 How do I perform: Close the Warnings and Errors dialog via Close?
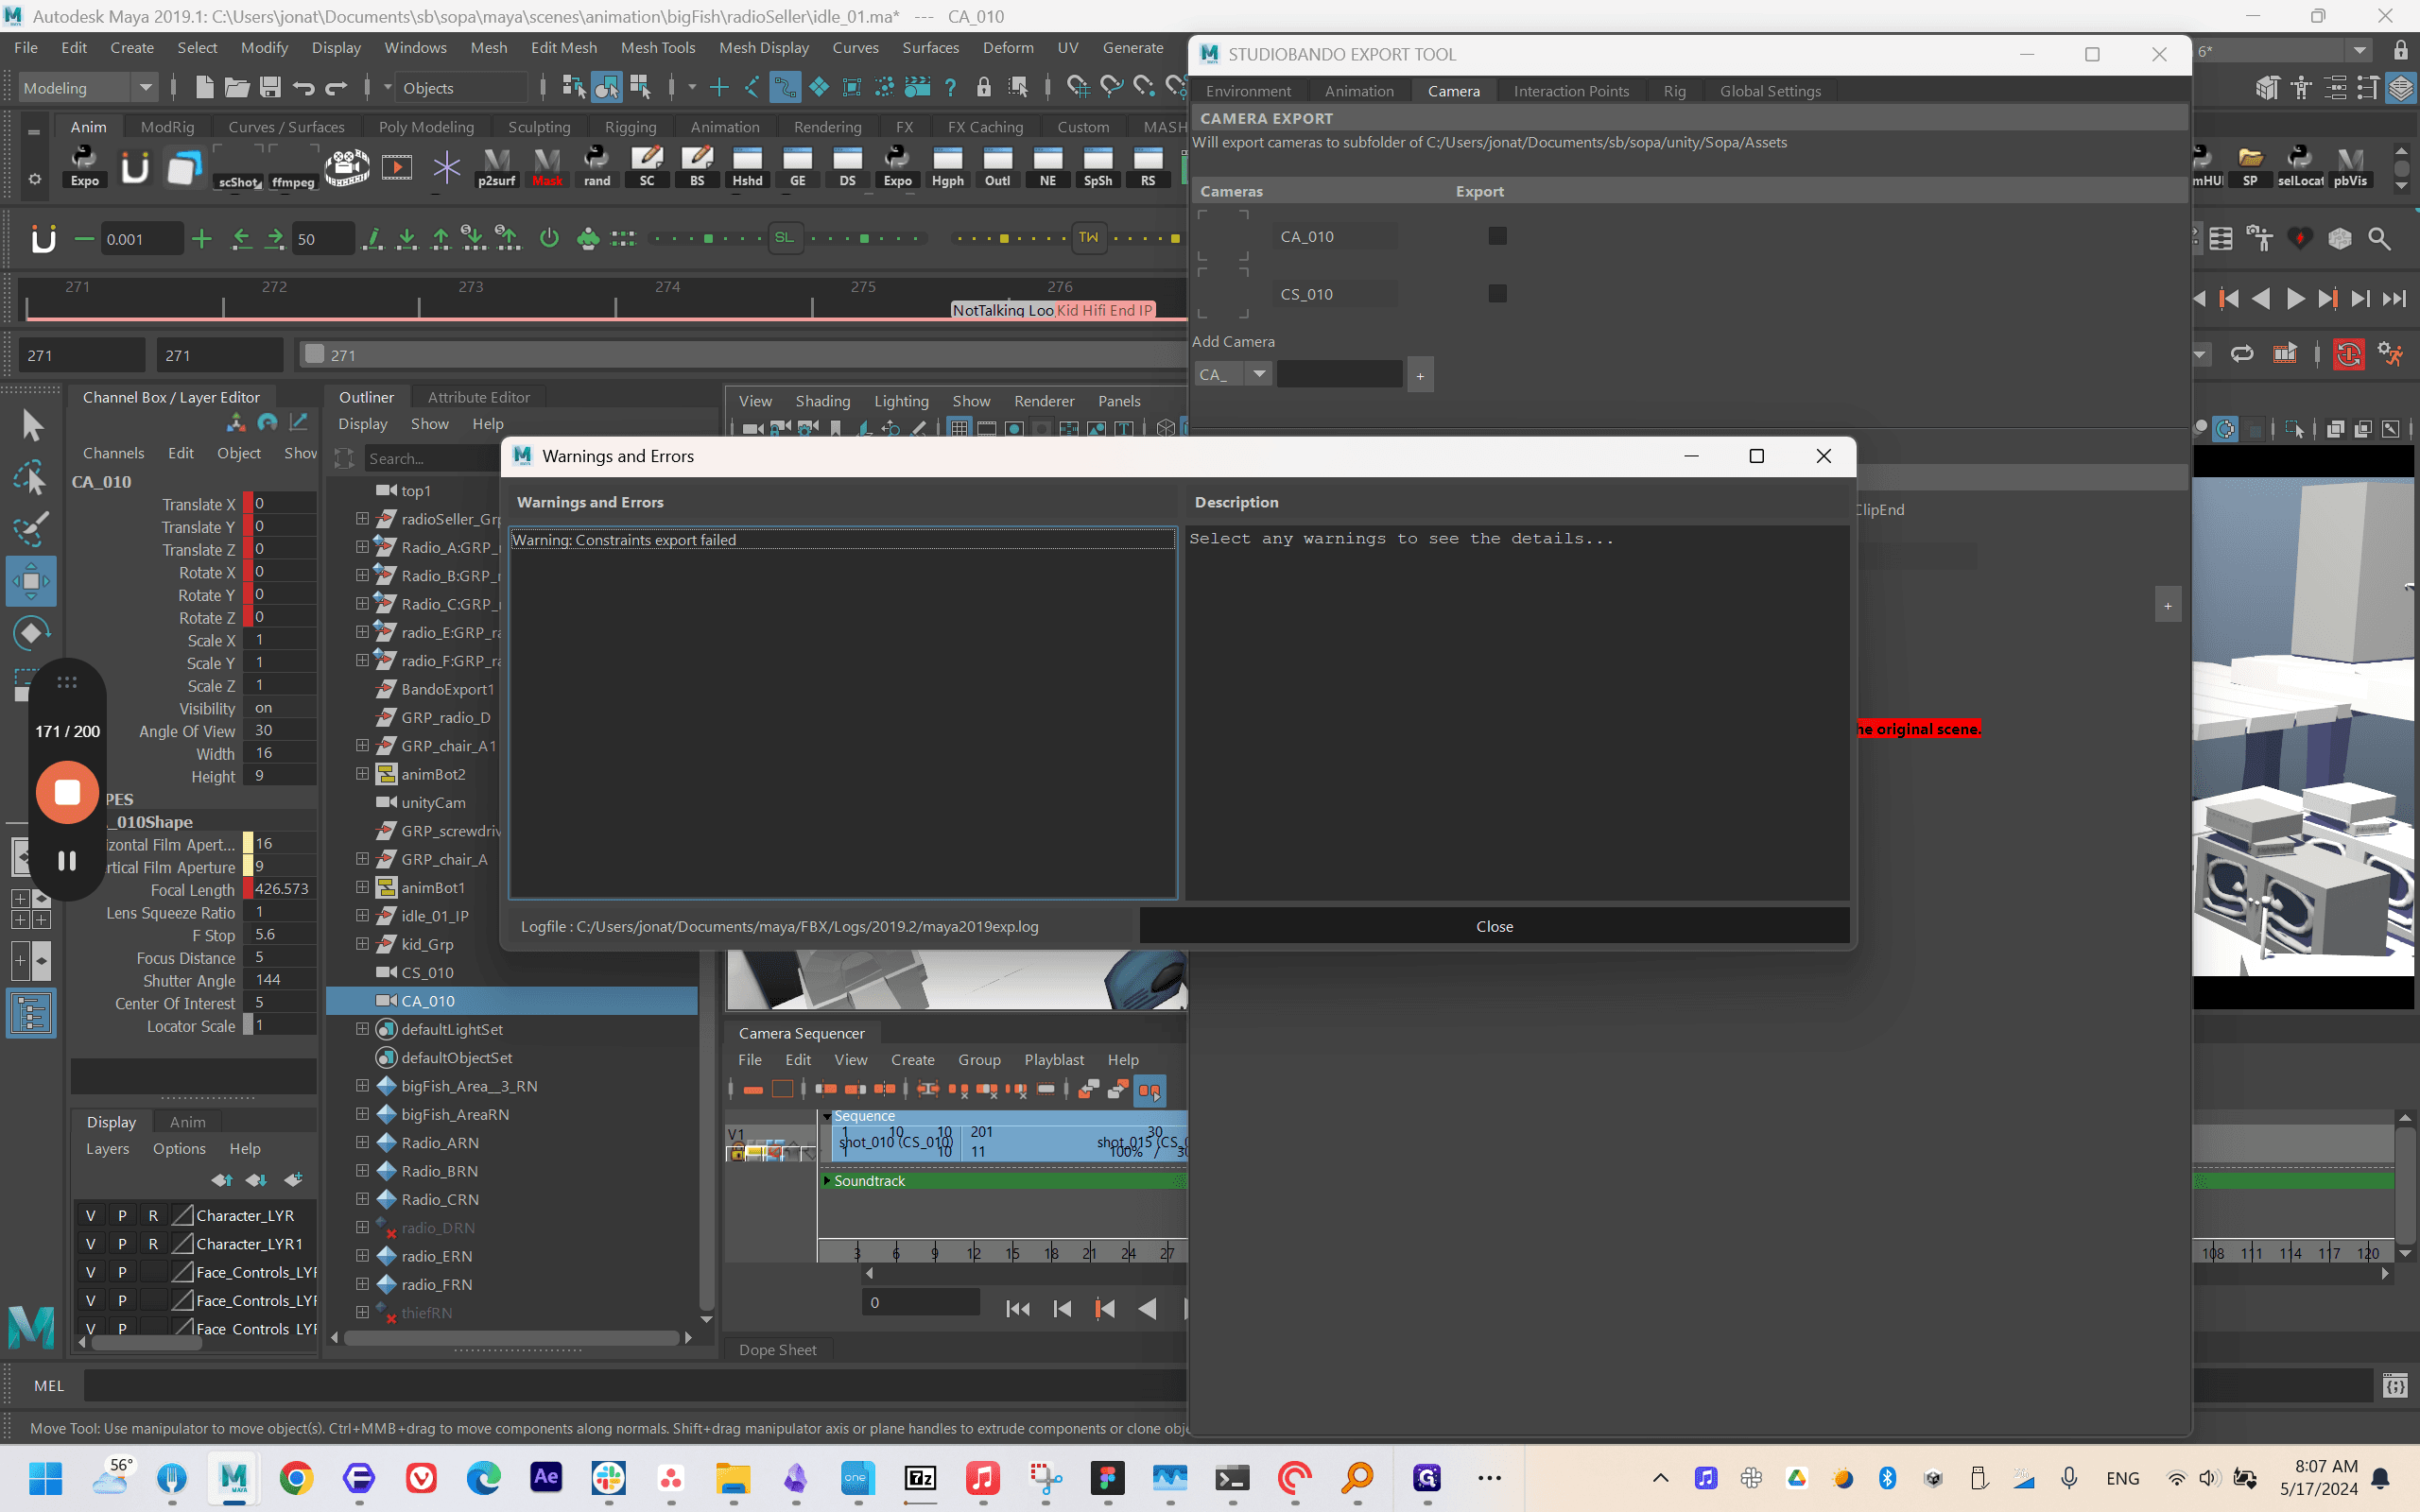click(1494, 926)
